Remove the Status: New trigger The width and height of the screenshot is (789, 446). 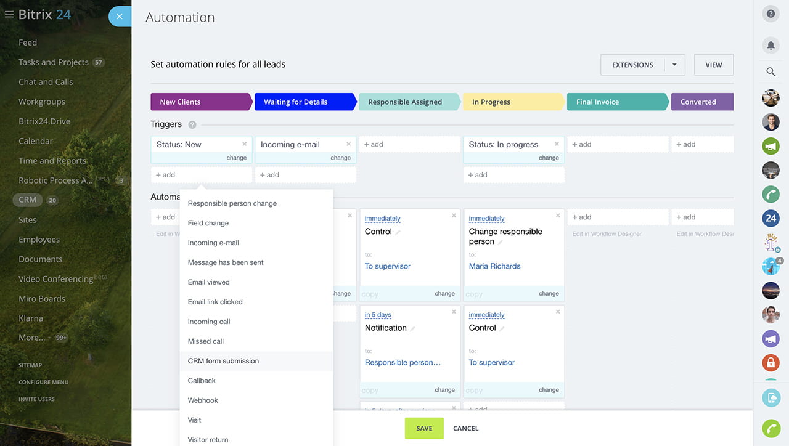[x=245, y=144]
